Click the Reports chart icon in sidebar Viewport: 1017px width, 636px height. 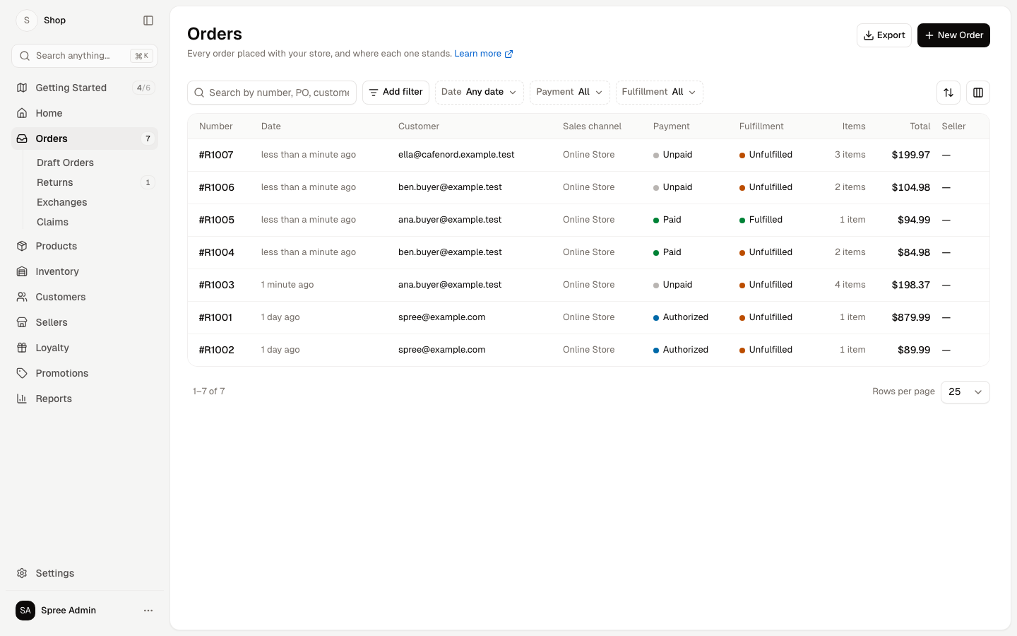pos(22,399)
